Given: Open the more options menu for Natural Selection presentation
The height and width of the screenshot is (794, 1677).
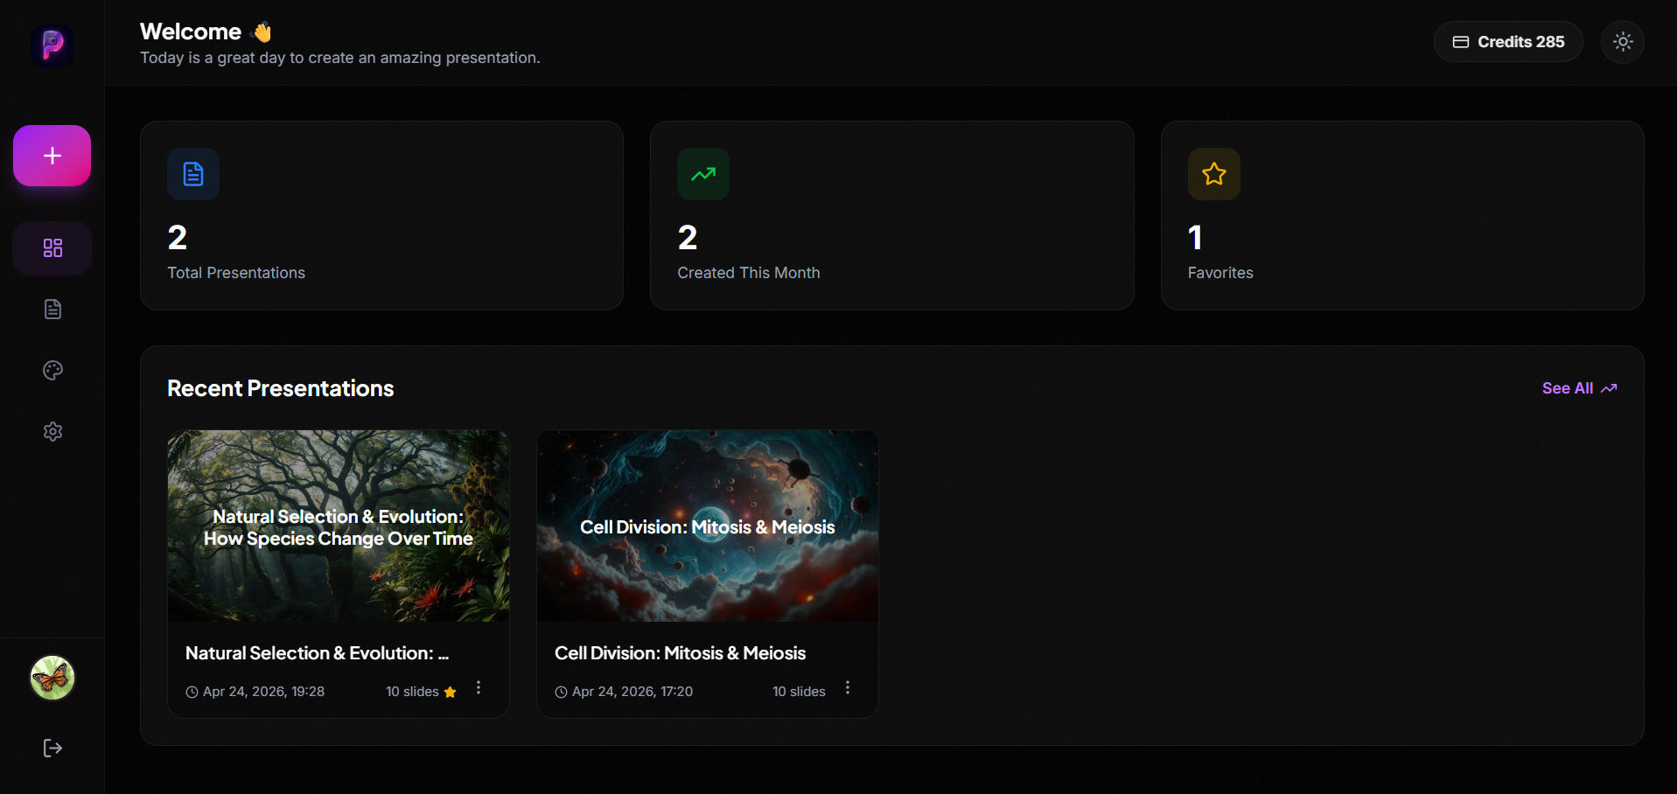Looking at the screenshot, I should pos(479,688).
